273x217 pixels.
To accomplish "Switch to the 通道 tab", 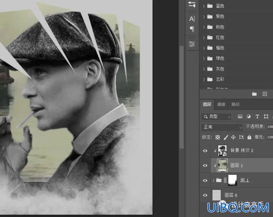I will point(221,104).
